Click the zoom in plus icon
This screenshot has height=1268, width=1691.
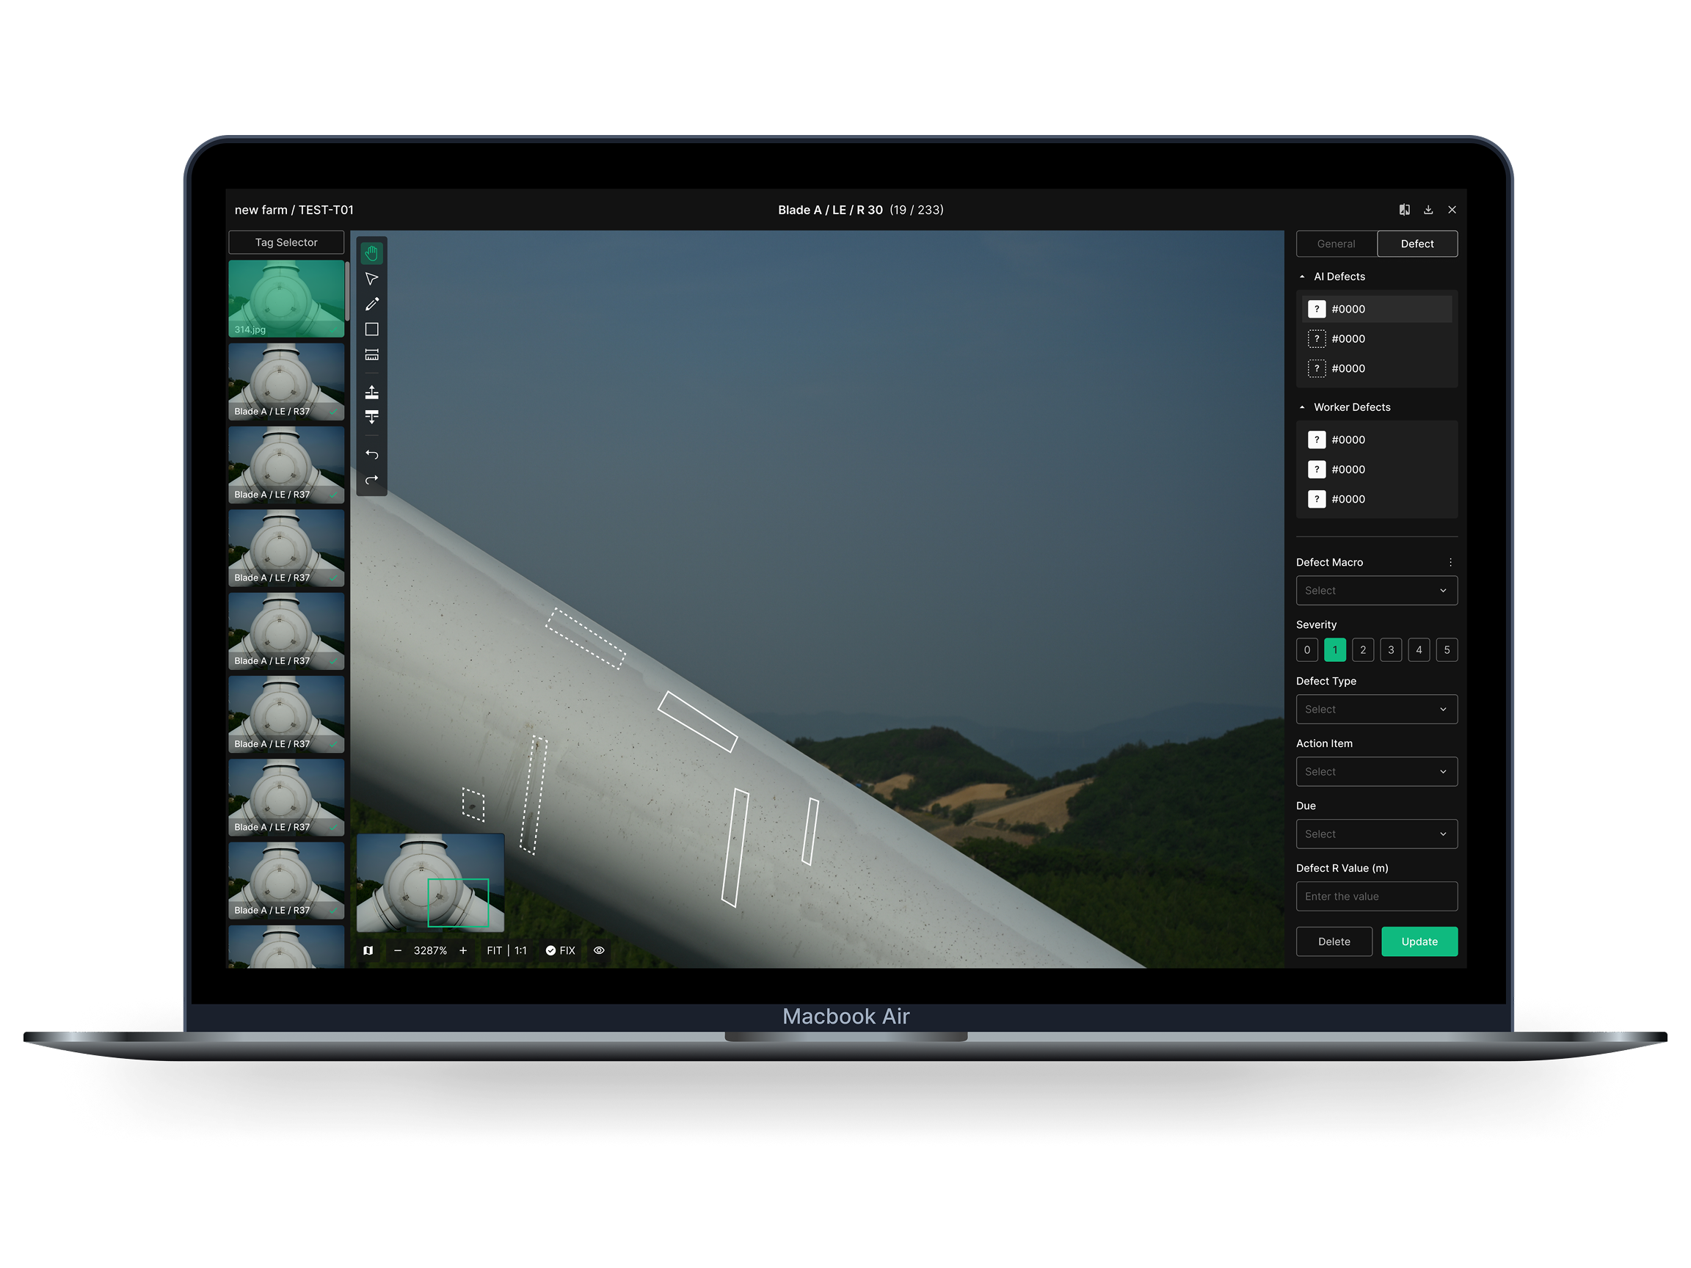[463, 950]
